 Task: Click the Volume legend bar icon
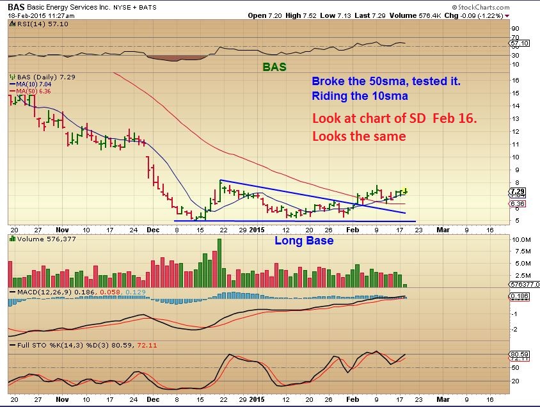(x=12, y=239)
